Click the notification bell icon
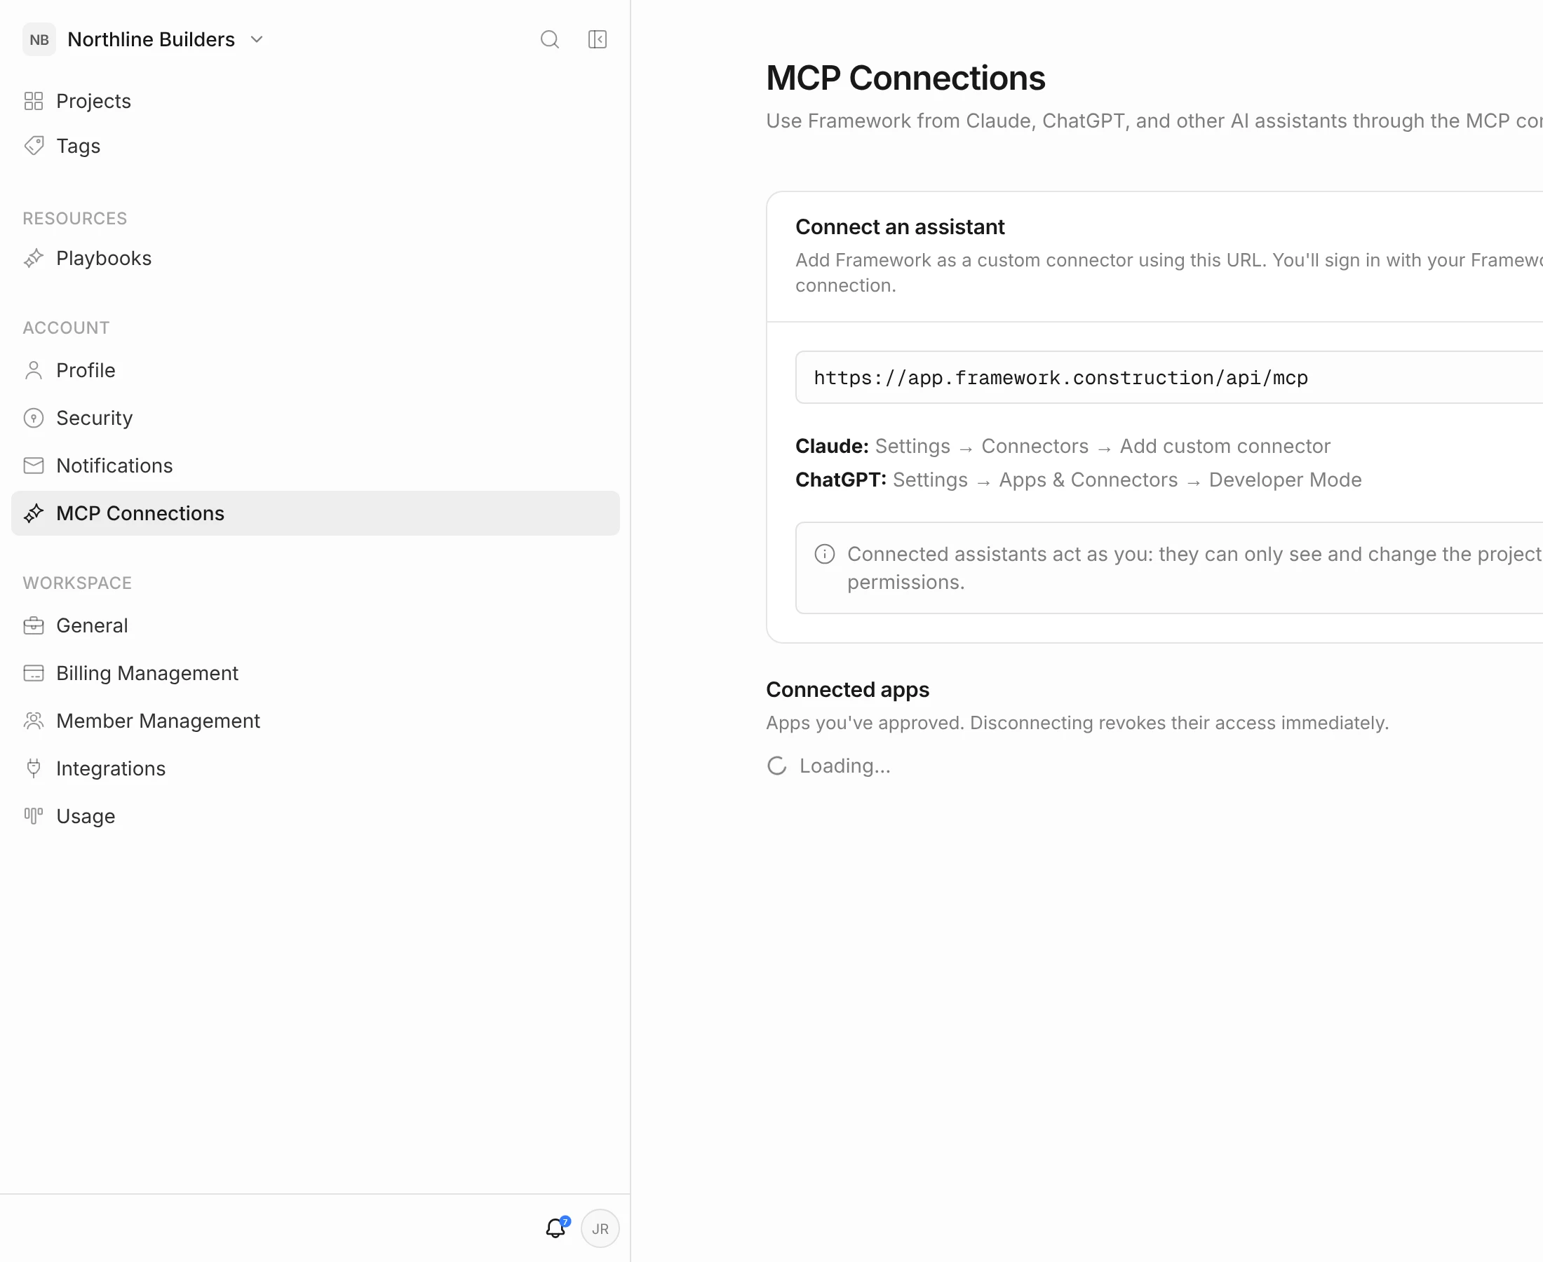Viewport: 1543px width, 1262px height. coord(555,1228)
